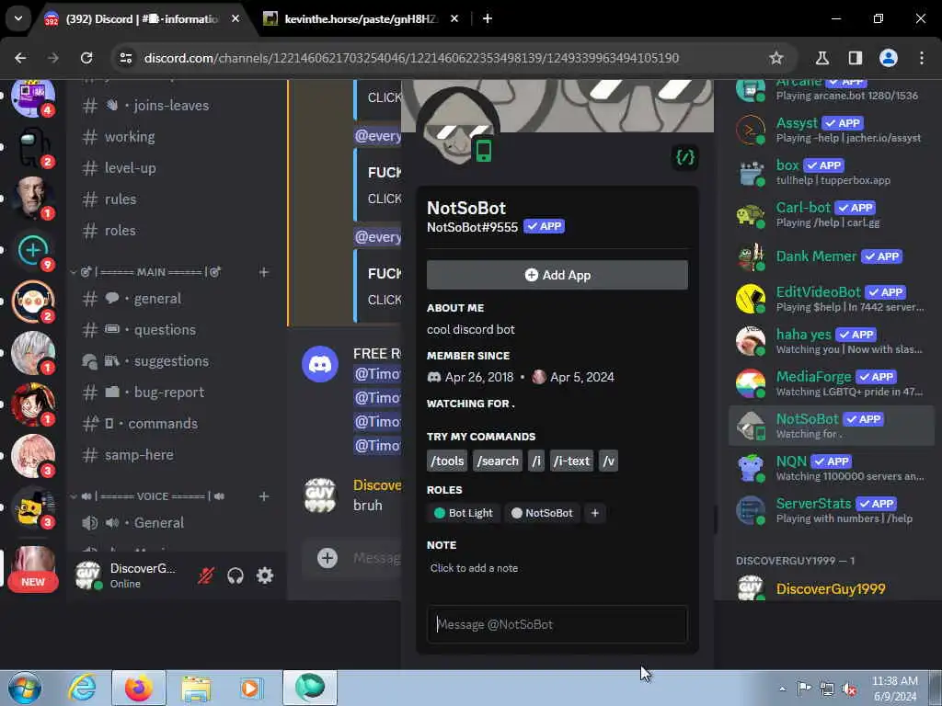Click the Bot Light role chip
This screenshot has height=706, width=942.
pos(464,513)
